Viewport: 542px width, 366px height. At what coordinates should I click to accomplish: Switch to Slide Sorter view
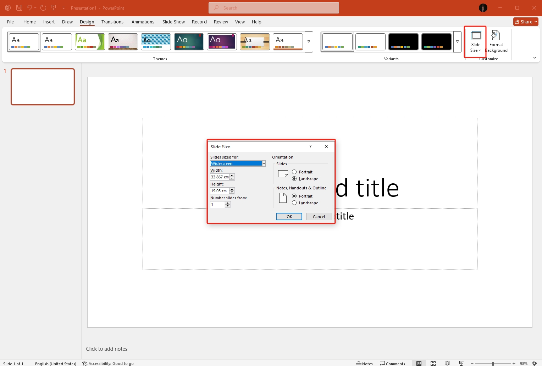tap(433, 364)
